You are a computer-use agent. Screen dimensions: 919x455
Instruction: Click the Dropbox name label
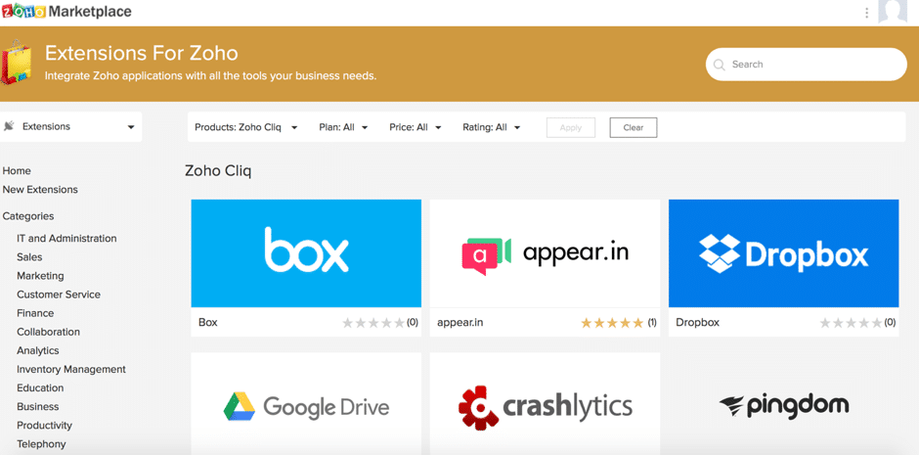click(697, 323)
